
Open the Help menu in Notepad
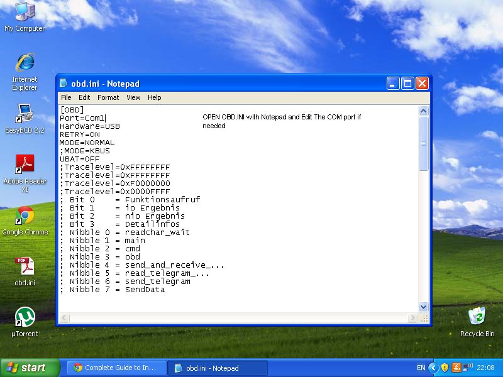155,97
